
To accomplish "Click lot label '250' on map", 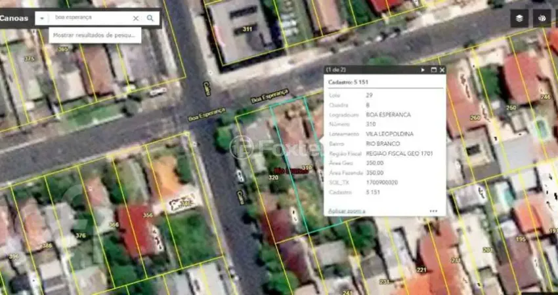I will click(x=511, y=108).
